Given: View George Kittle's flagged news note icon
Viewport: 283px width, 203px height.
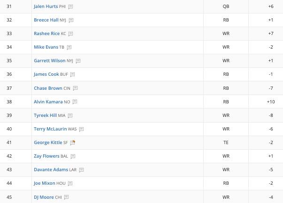Looking at the screenshot, I should click(73, 143).
